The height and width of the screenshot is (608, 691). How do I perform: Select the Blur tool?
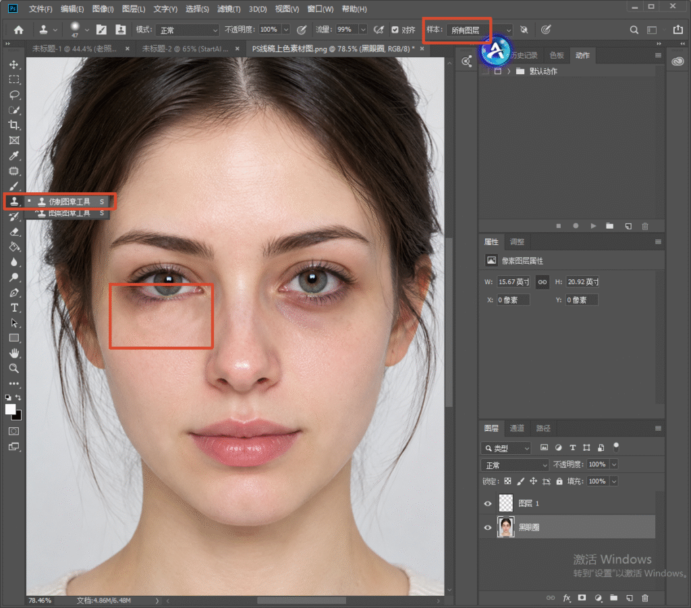pos(14,262)
